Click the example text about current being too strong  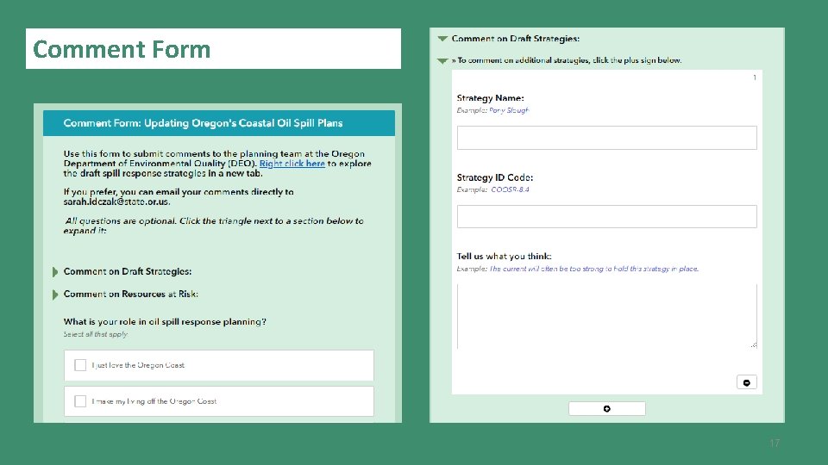pyautogui.click(x=578, y=269)
